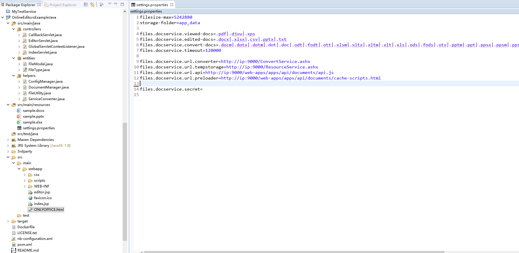Screen dimensions: 519x253
Task: Click the filesize-max value 5242880
Action: (x=183, y=17)
